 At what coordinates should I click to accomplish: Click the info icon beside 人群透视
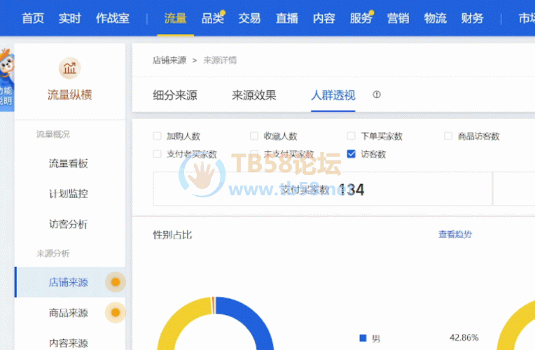(377, 94)
